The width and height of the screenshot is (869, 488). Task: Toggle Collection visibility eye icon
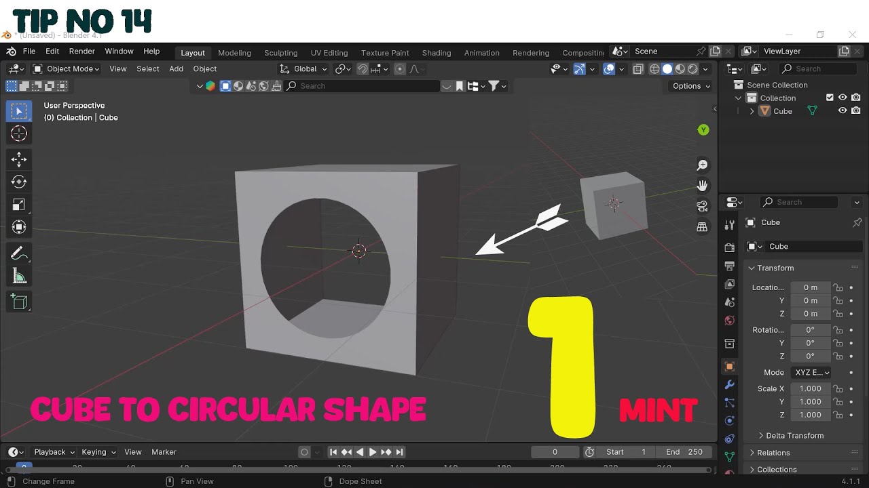click(843, 98)
